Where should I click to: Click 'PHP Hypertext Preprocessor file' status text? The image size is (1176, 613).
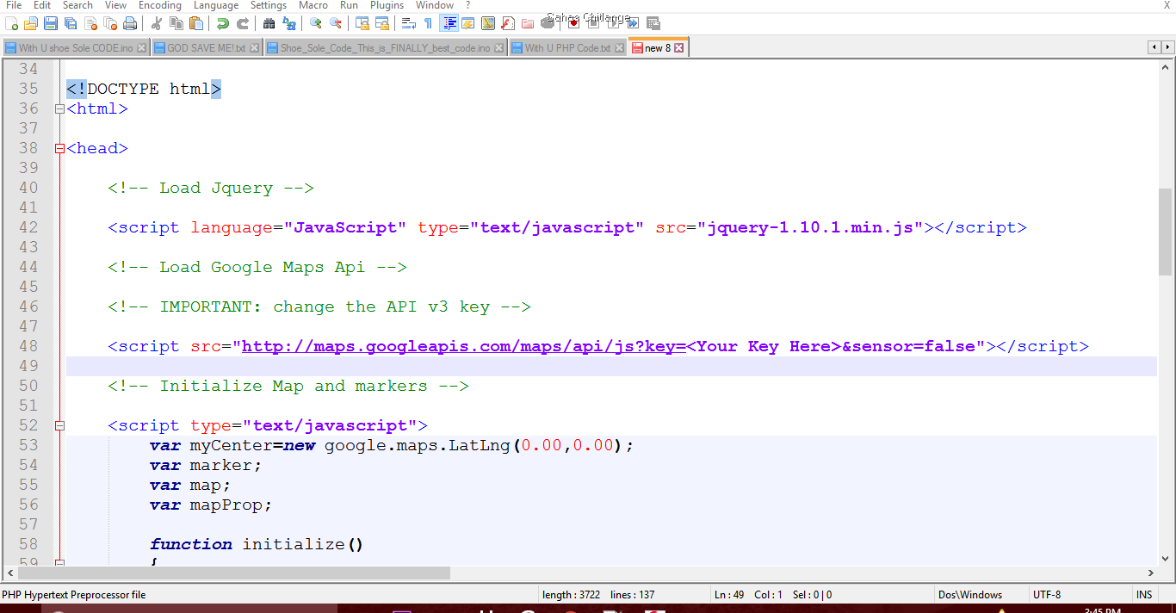click(74, 595)
